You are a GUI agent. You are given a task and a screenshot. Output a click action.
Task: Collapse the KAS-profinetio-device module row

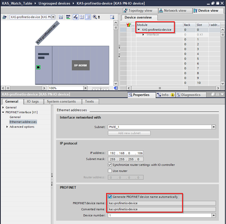pos(139,30)
